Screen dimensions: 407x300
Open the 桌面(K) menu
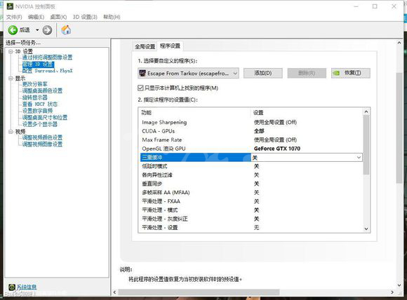tap(58, 17)
